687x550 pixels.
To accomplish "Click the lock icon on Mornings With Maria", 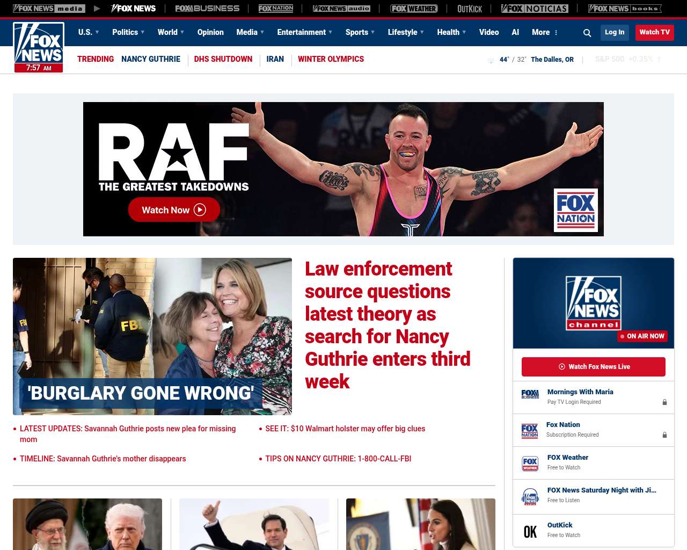I will (664, 402).
